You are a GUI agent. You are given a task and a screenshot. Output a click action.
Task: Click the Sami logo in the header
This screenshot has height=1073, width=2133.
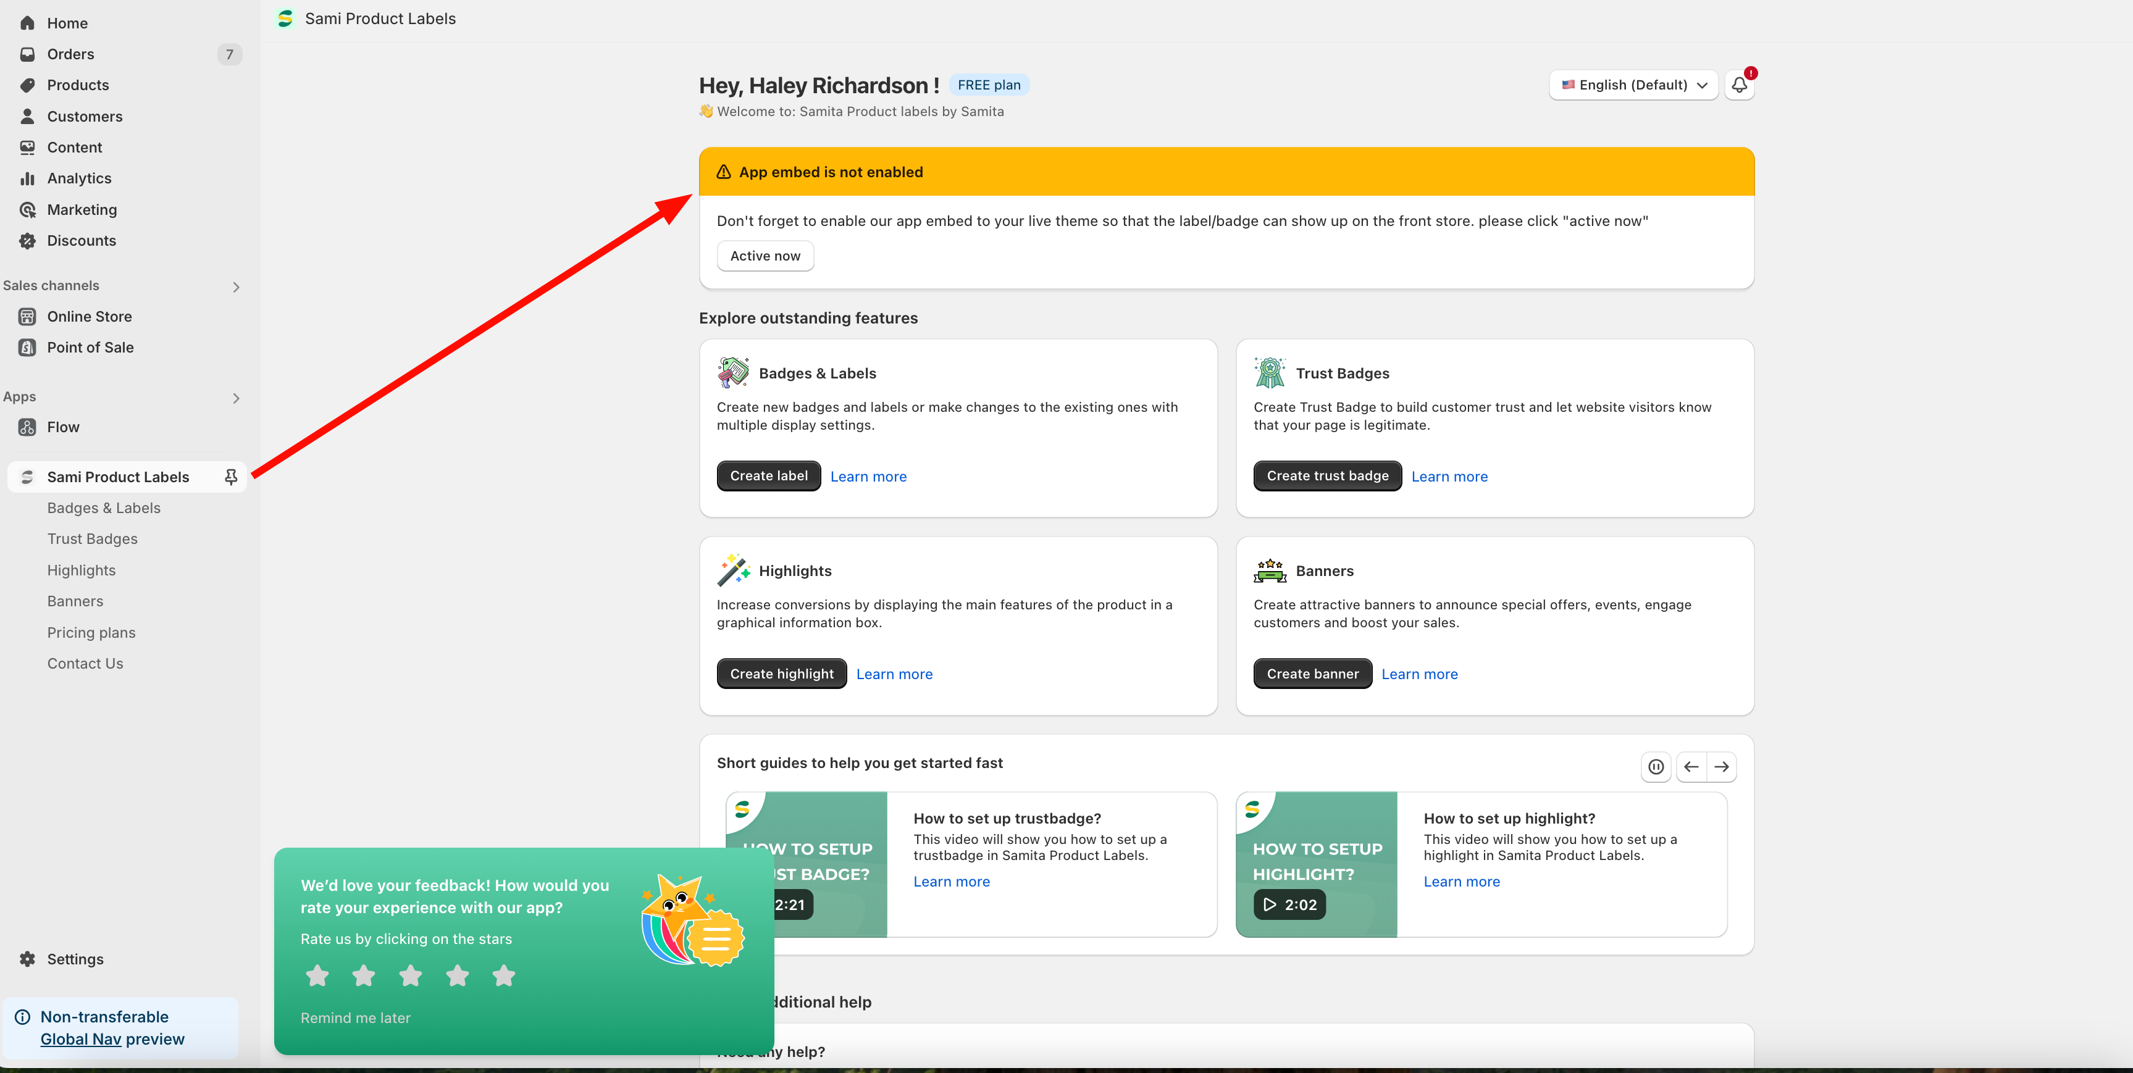(x=286, y=19)
